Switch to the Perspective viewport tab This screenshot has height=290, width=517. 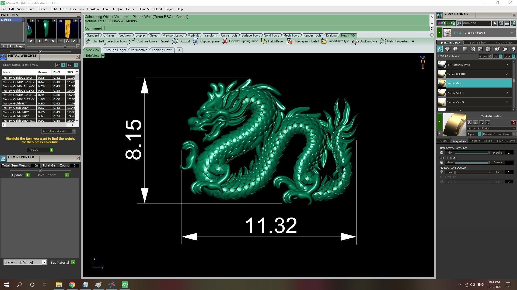tap(139, 50)
